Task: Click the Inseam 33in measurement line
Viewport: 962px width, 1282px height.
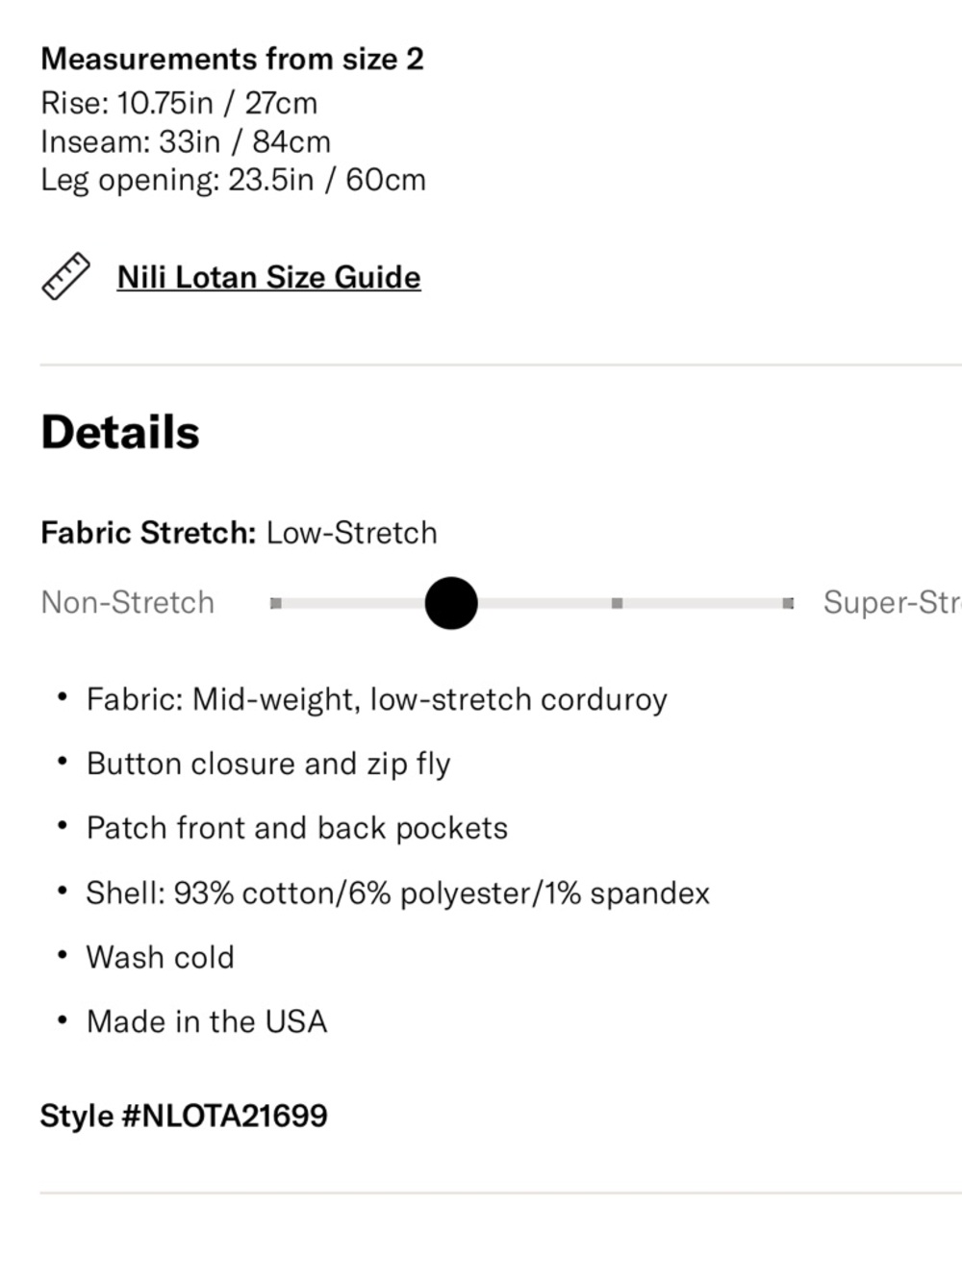Action: [x=186, y=141]
